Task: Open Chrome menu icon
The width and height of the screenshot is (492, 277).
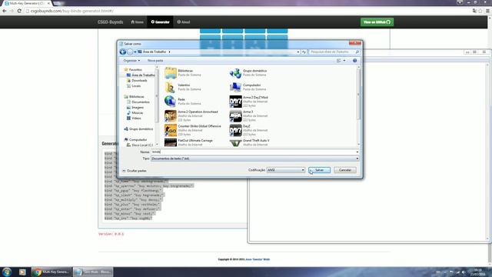Action: click(x=487, y=11)
